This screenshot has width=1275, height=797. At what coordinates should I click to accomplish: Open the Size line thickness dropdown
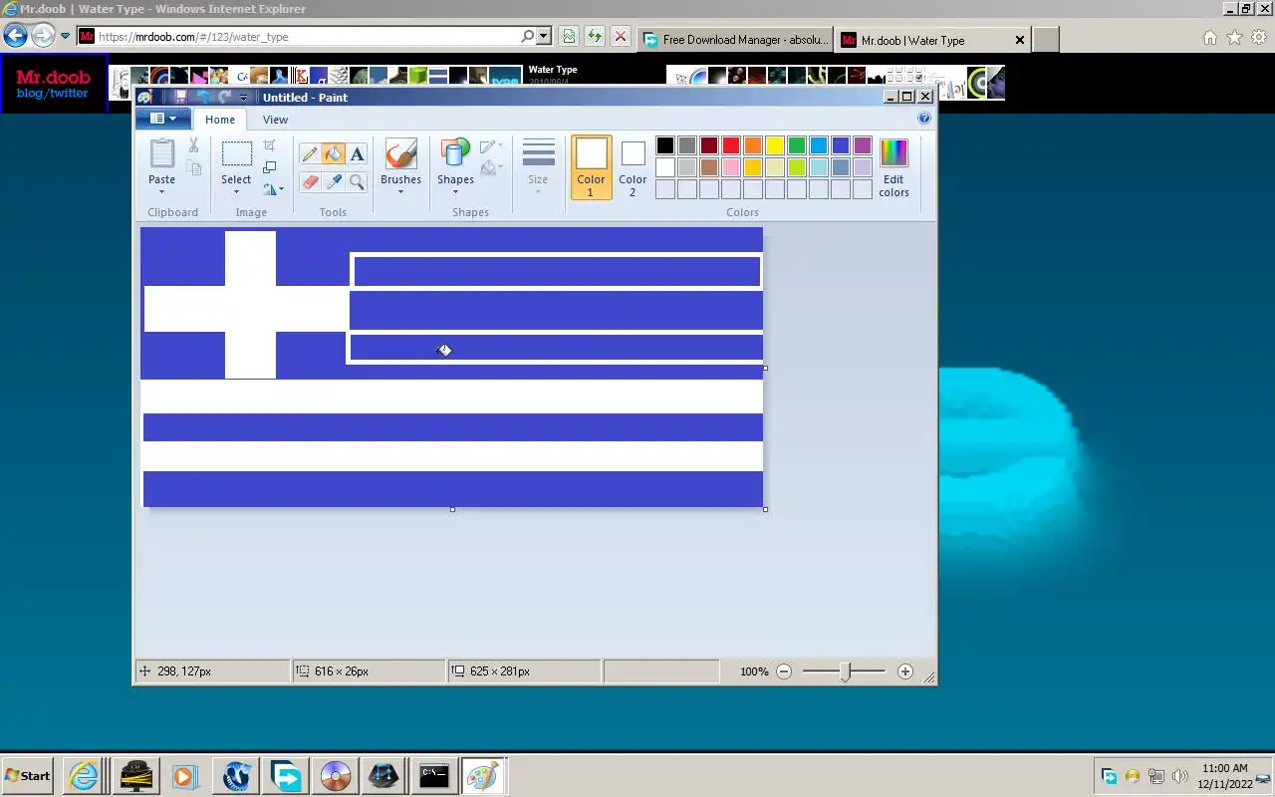coord(538,166)
